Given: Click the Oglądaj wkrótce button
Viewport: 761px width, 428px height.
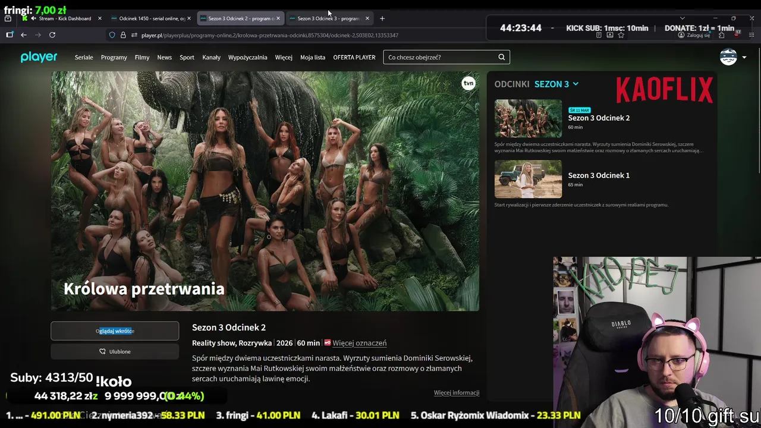Looking at the screenshot, I should pos(115,331).
